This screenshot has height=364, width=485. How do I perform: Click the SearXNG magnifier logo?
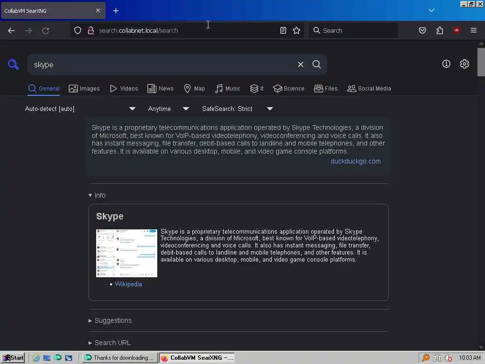click(13, 64)
